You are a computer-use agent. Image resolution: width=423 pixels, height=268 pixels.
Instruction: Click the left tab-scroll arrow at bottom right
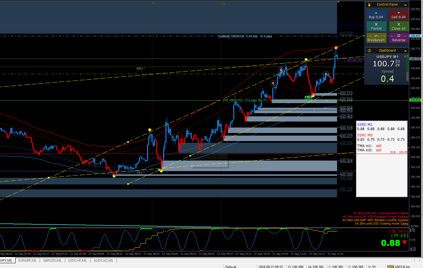[x=414, y=260]
